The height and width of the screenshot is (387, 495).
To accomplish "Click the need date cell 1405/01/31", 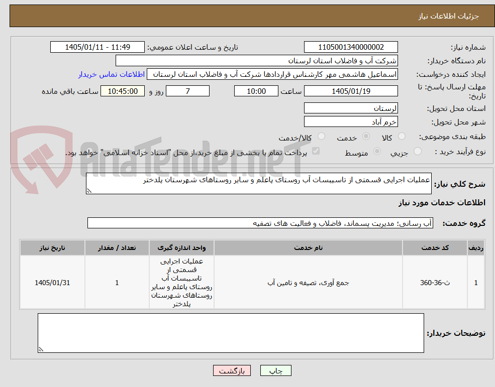I will click(x=52, y=283).
